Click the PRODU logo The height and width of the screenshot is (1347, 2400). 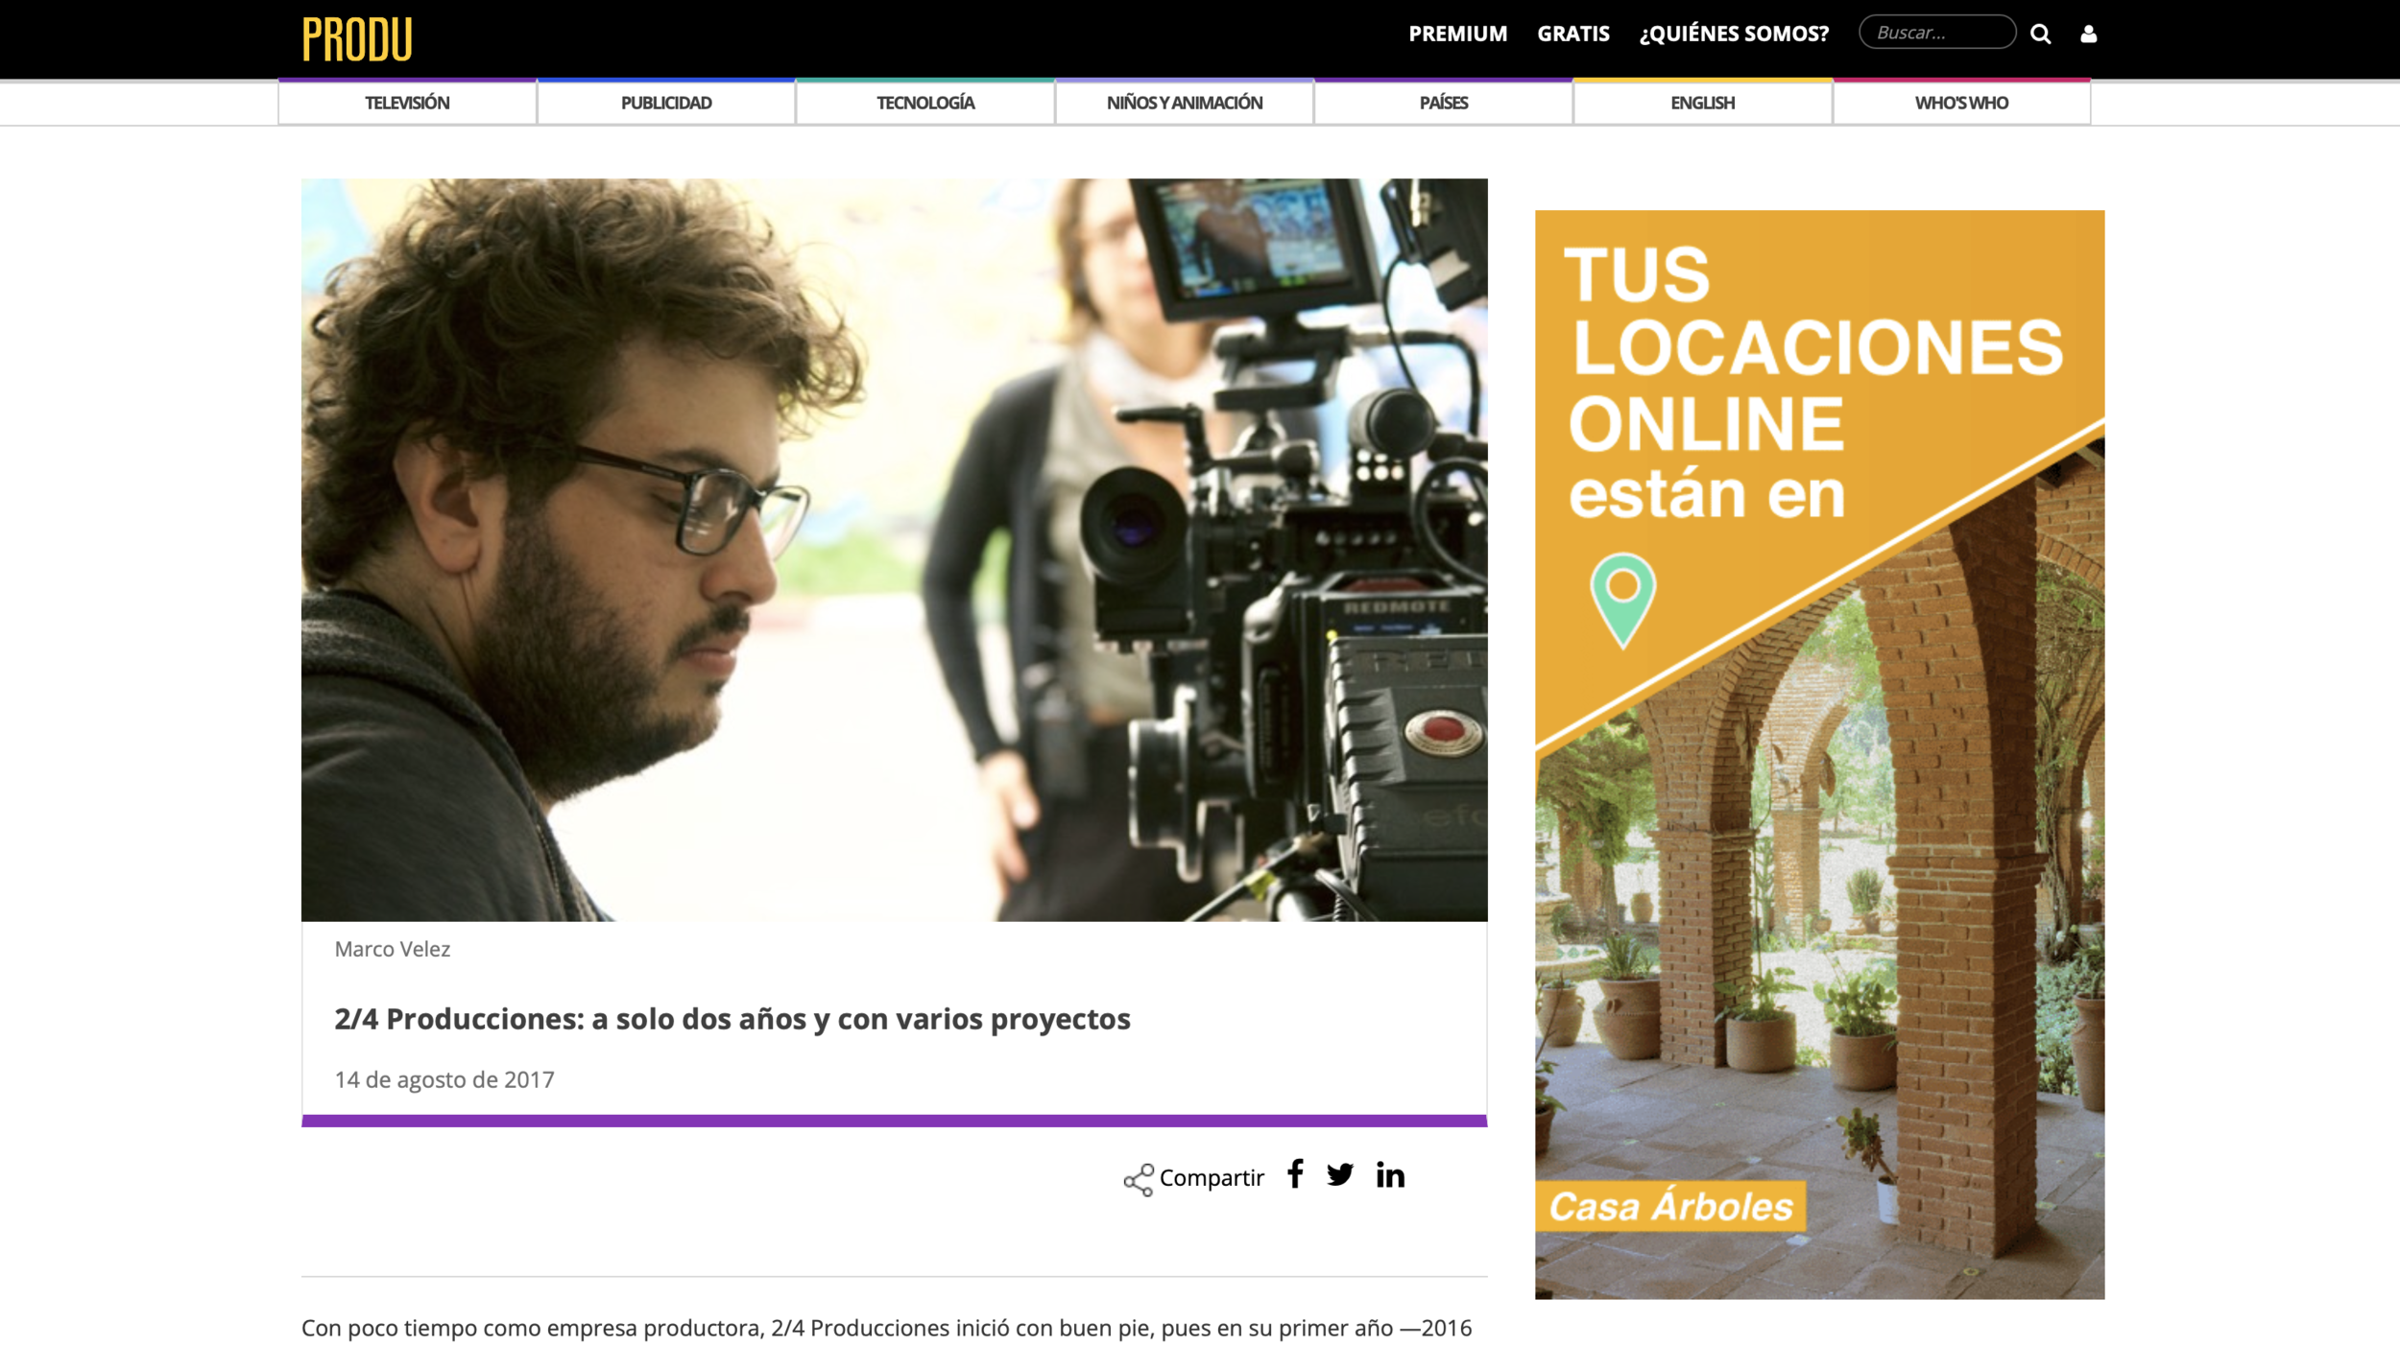pos(357,39)
